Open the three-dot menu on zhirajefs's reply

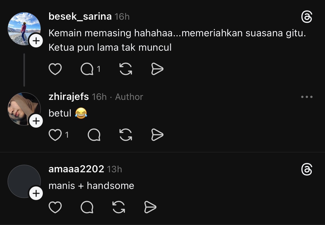coord(307,97)
